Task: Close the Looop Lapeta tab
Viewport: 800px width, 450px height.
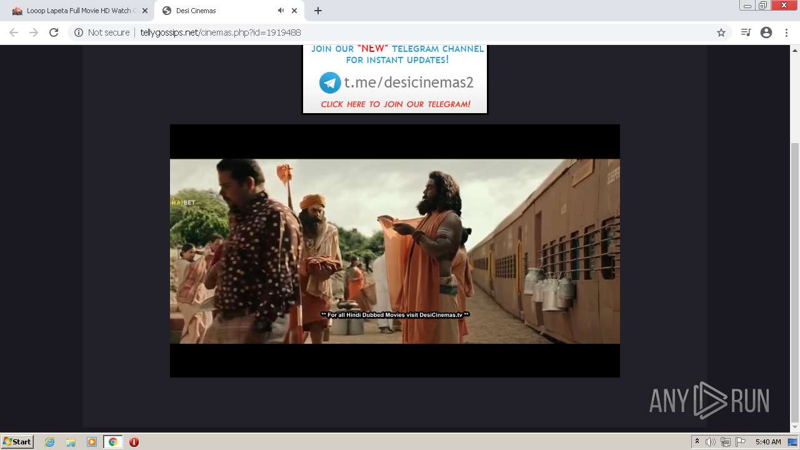Action: click(144, 11)
